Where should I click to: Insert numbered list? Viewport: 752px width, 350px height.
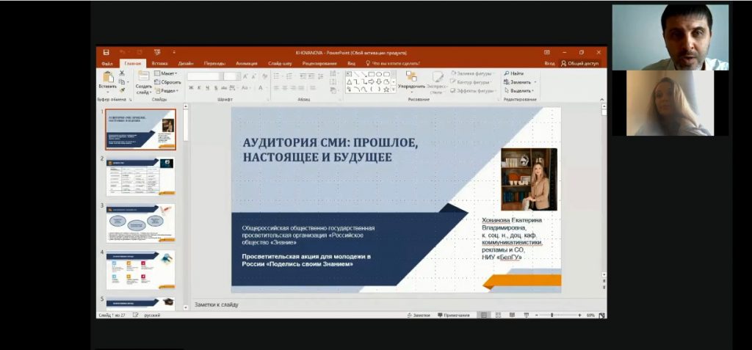(289, 76)
